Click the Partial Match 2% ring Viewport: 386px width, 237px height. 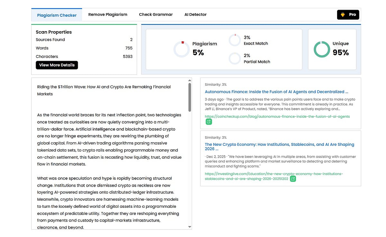click(x=234, y=58)
